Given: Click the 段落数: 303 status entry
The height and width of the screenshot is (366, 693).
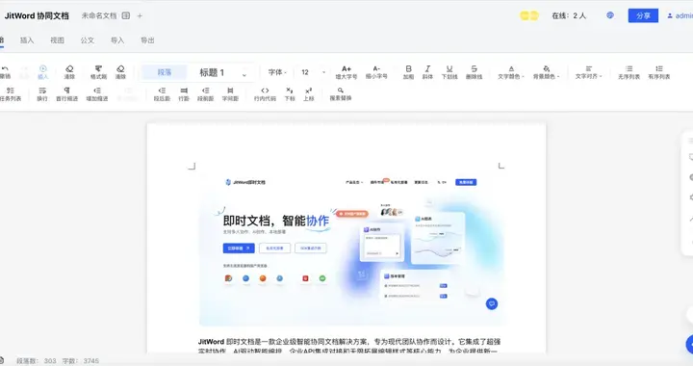Looking at the screenshot, I should [x=37, y=360].
